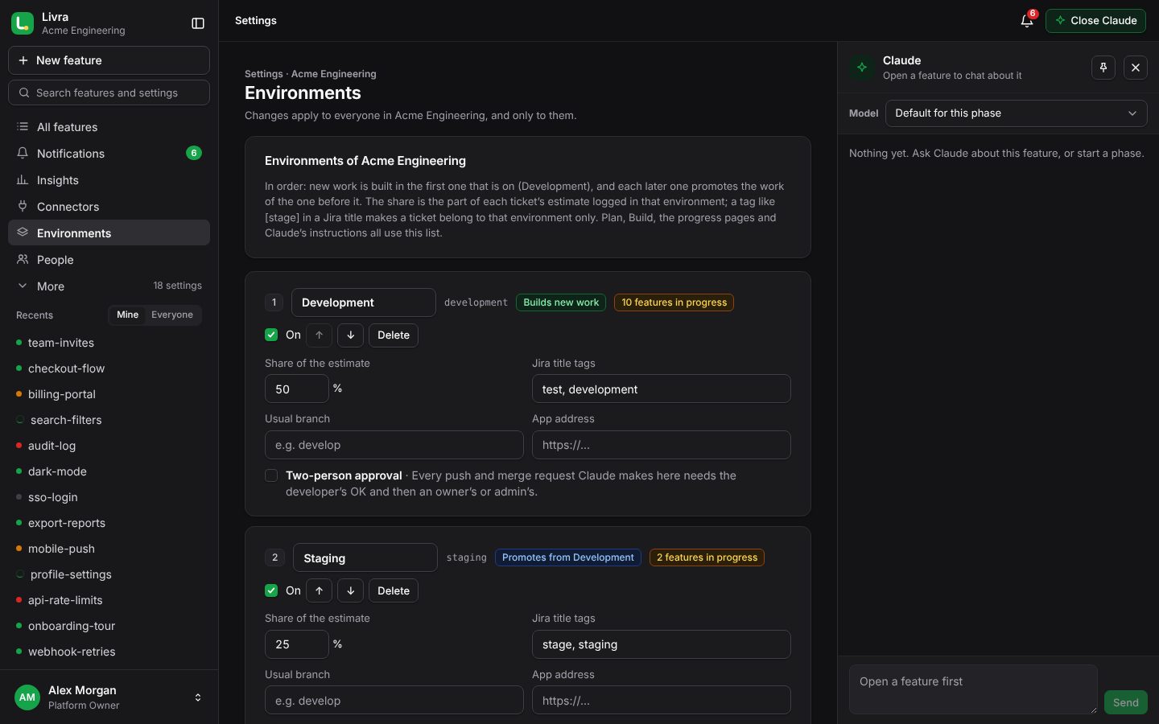
Task: Open recent feature audit-log
Action: click(x=109, y=446)
